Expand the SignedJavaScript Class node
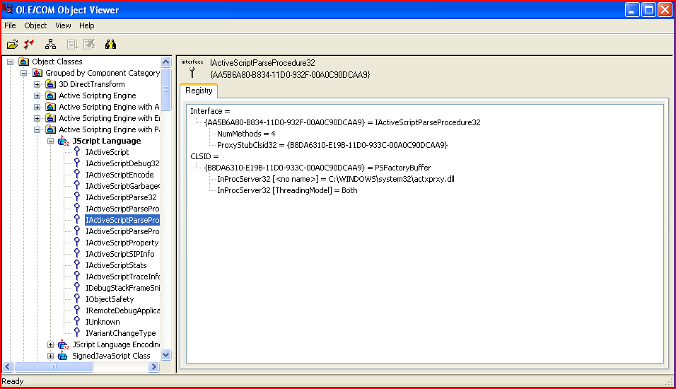676x389 pixels. tap(50, 356)
